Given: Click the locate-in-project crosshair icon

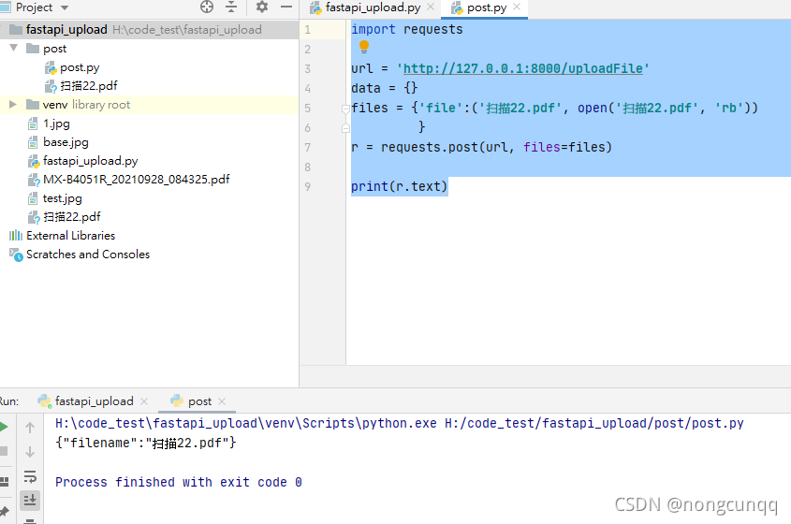Looking at the screenshot, I should 207,7.
